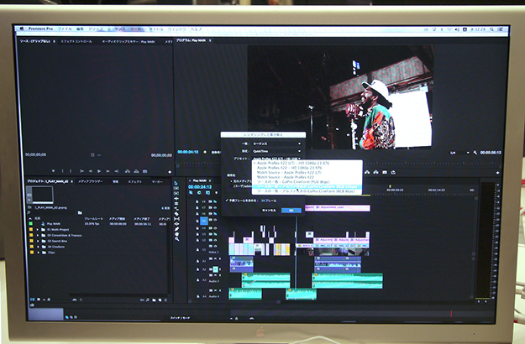
Task: Click Source monitor Export Frame camera
Action: (145, 171)
